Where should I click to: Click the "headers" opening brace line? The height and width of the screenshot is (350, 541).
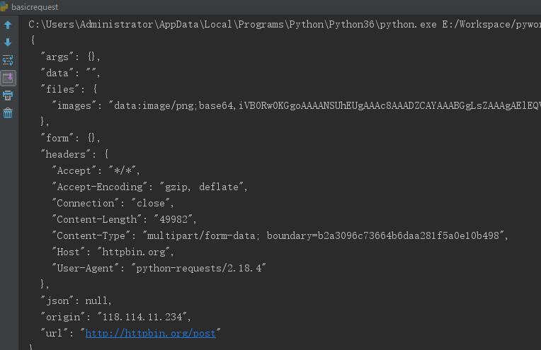(75, 154)
